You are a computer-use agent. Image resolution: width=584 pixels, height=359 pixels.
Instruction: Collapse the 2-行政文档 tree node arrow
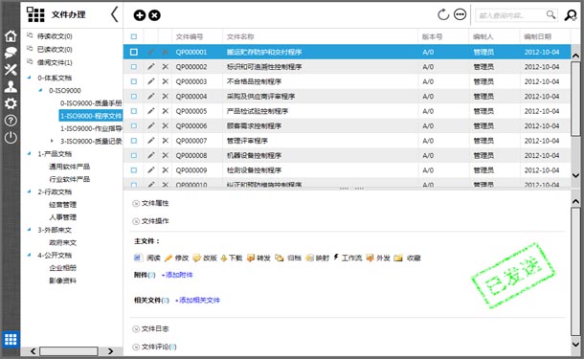click(x=29, y=191)
